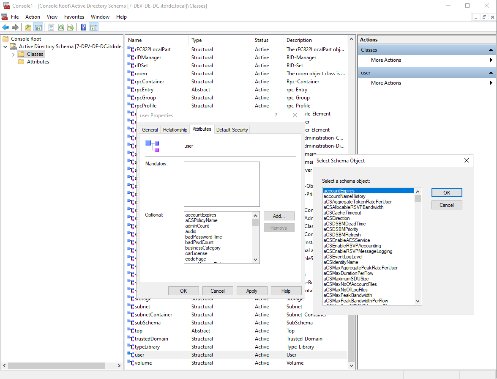
Task: Collapse the Classes section in Actions pane
Action: tap(491, 50)
